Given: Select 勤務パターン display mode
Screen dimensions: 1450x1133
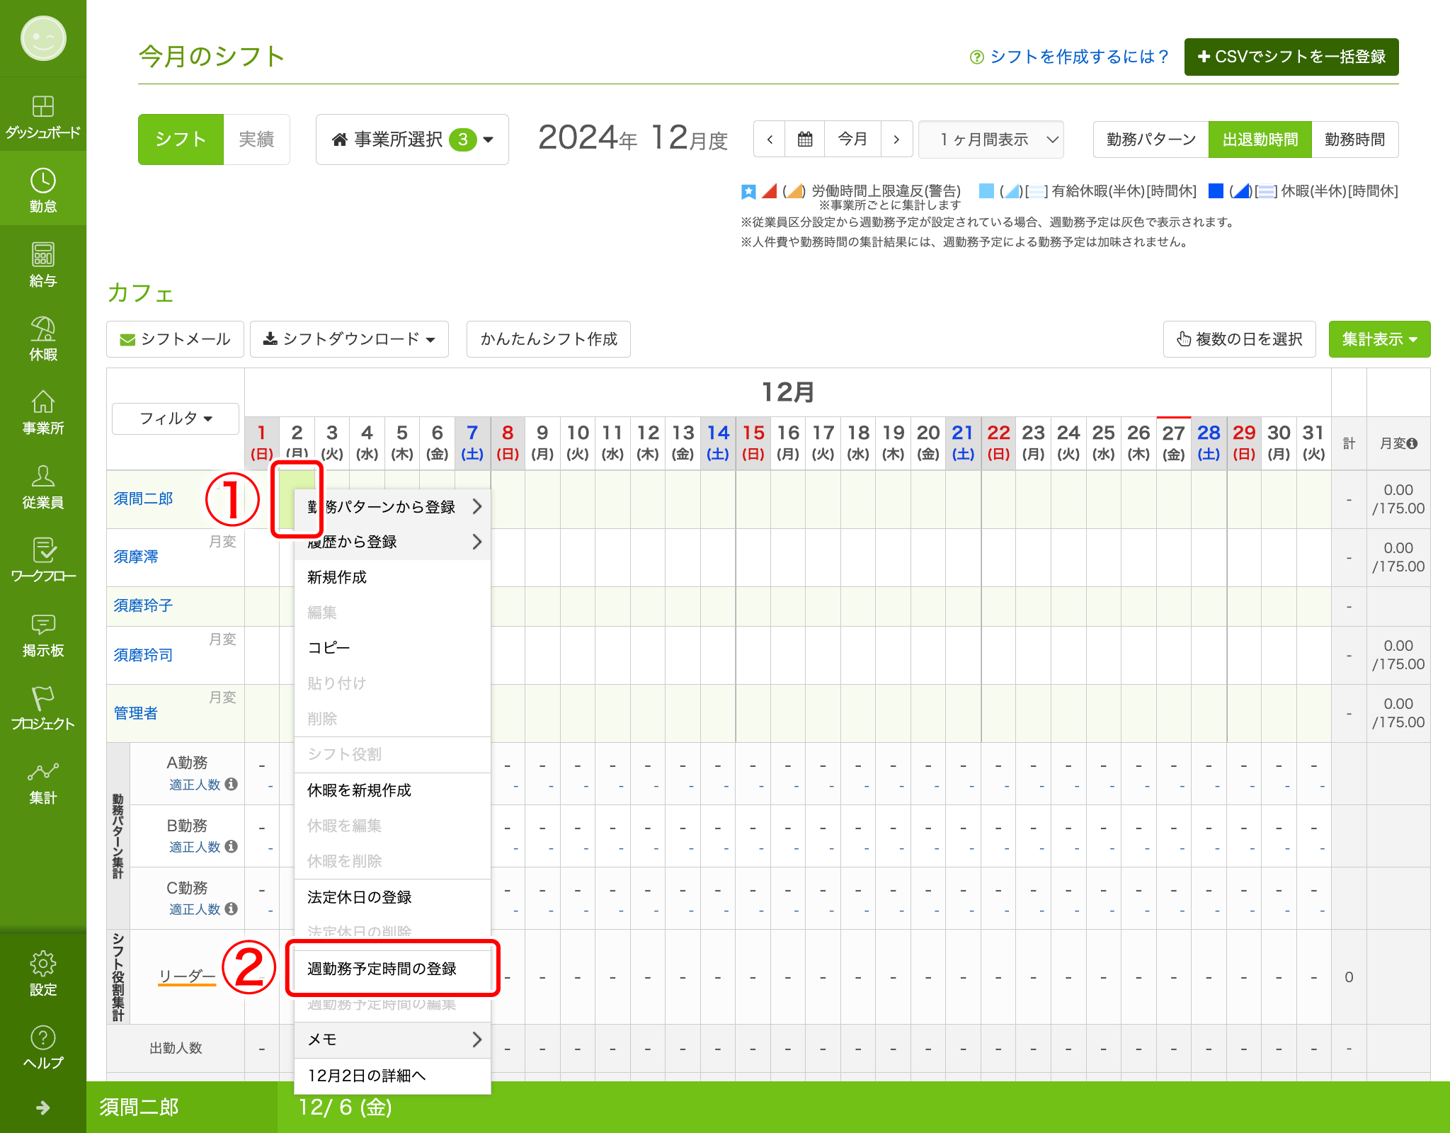Looking at the screenshot, I should pyautogui.click(x=1151, y=140).
